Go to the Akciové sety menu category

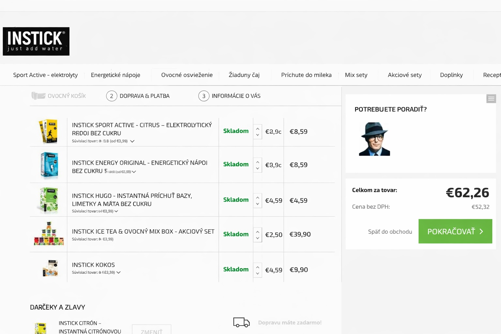pyautogui.click(x=404, y=75)
